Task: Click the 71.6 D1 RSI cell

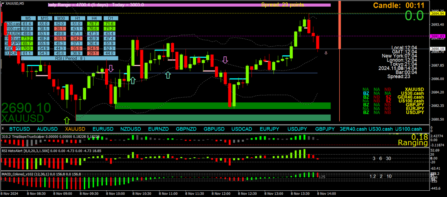Action: click(110, 23)
